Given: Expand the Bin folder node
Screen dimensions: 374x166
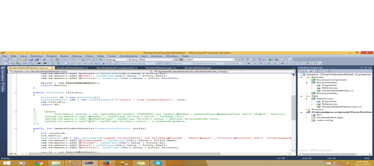Looking at the screenshot, I should click(x=307, y=115).
